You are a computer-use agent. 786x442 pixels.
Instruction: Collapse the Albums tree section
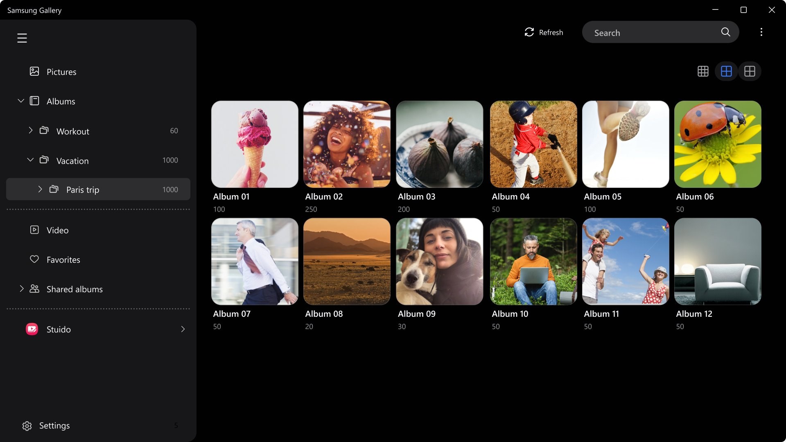pyautogui.click(x=21, y=101)
